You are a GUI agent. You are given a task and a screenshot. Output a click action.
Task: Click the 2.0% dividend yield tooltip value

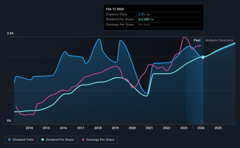pyautogui.click(x=142, y=14)
